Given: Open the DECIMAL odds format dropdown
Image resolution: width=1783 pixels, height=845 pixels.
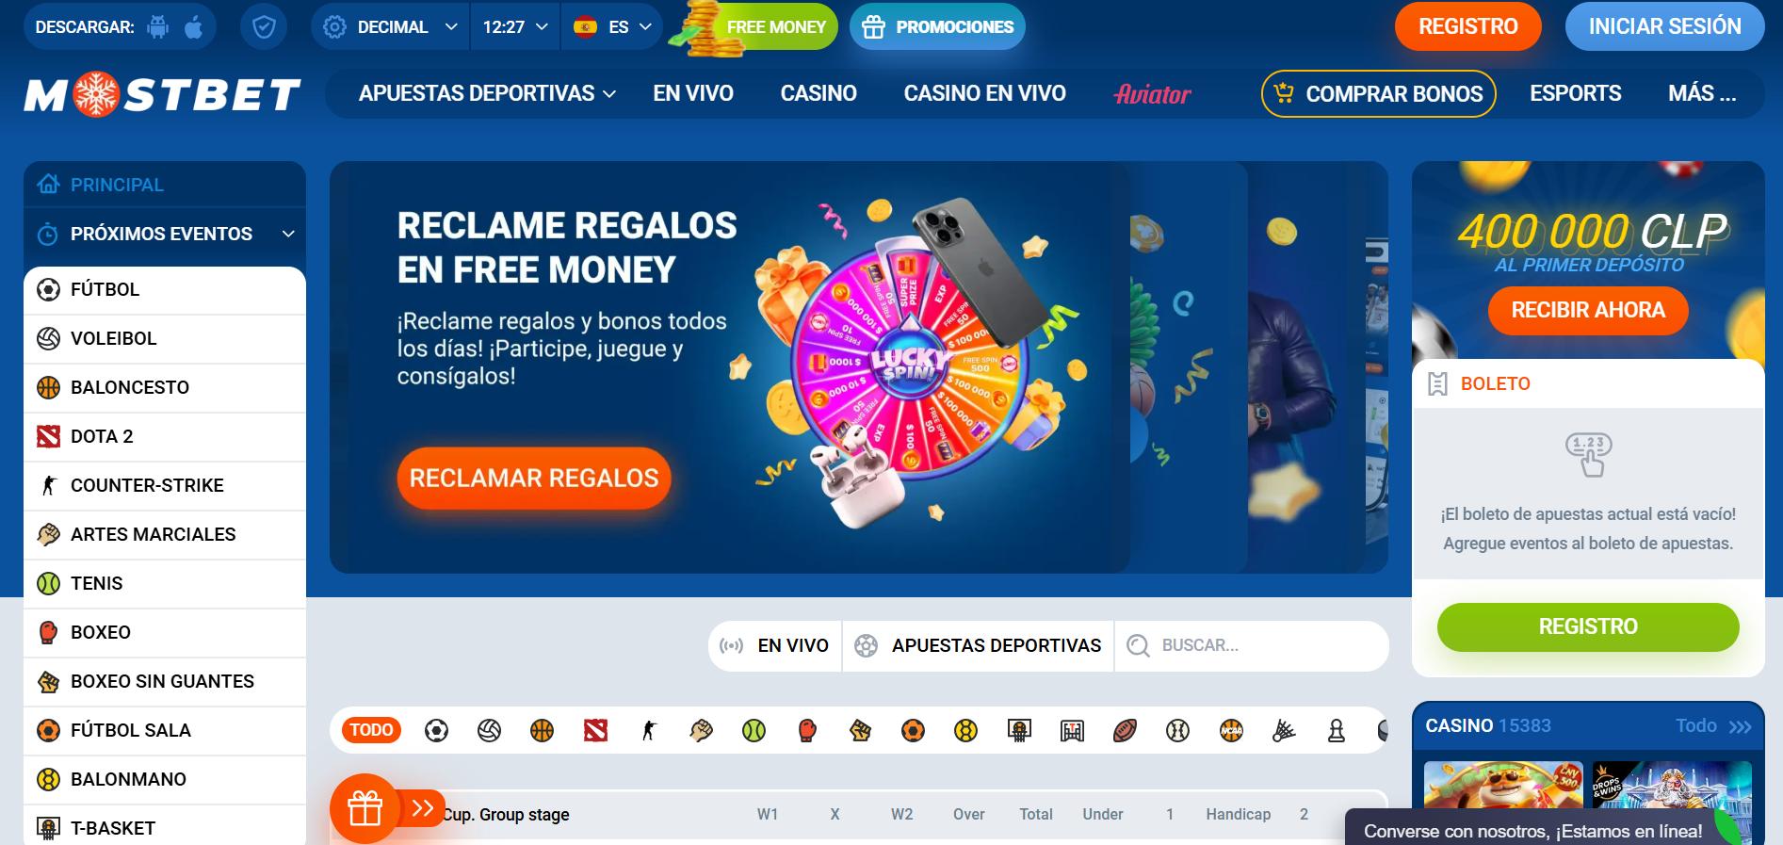Looking at the screenshot, I should 390,27.
